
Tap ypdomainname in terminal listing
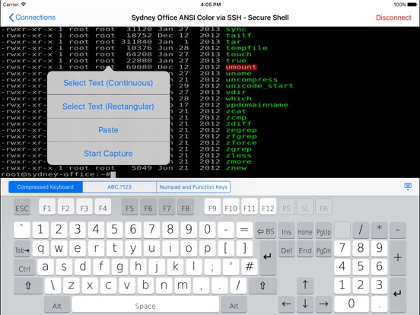point(257,105)
